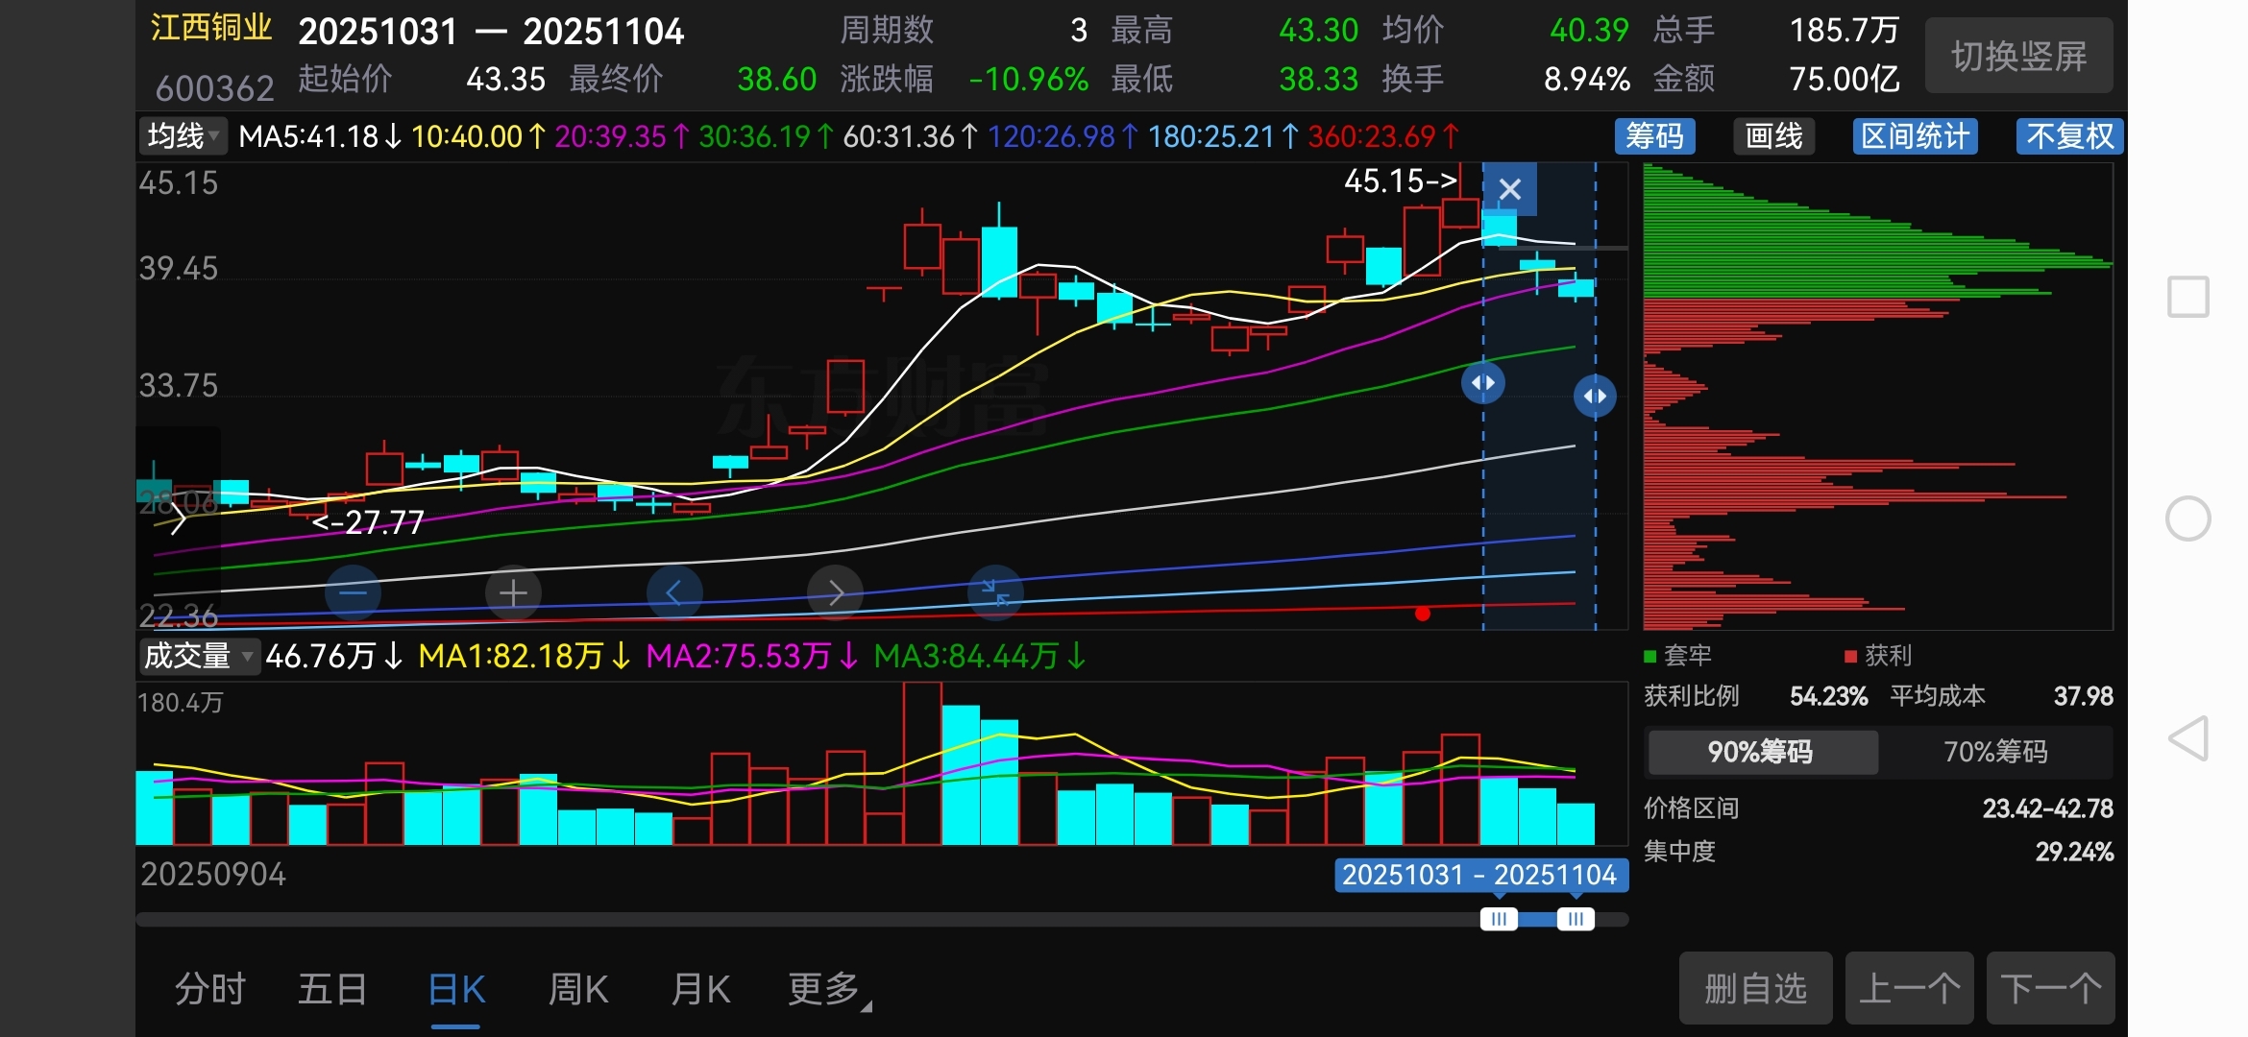Click the left timeline range slider handle
Viewport: 2248px width, 1037px height.
(x=1499, y=919)
